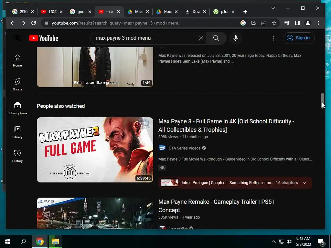The width and height of the screenshot is (331, 248).
Task: Share this page via the share icon
Action: pyautogui.click(x=264, y=23)
